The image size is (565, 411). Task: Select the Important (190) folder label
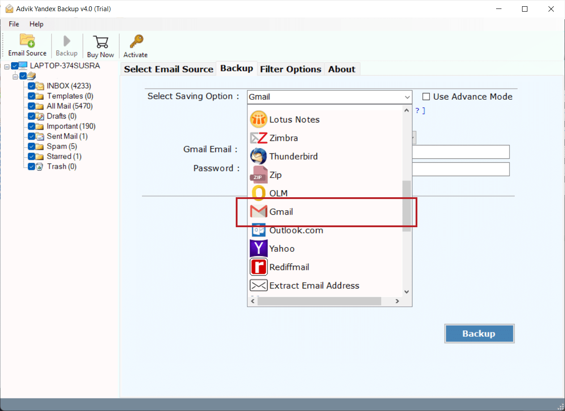coord(71,126)
